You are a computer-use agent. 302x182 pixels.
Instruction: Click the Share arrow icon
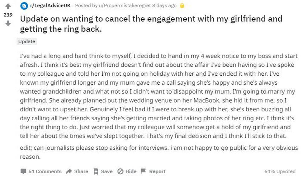tap(69, 171)
